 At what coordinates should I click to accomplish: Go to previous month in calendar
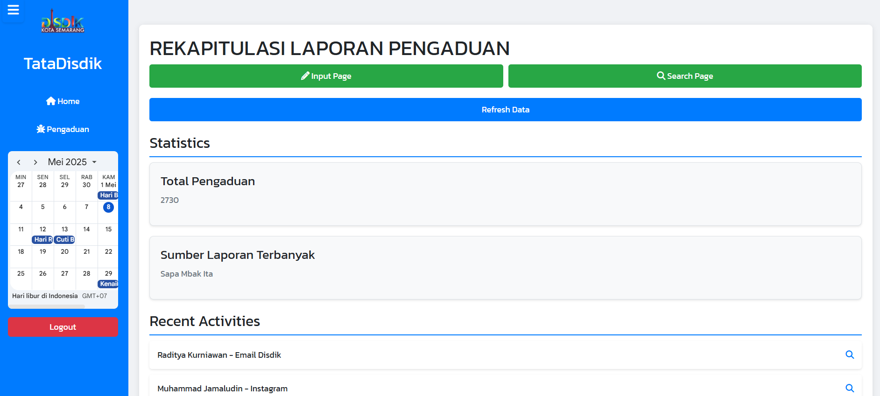(19, 162)
